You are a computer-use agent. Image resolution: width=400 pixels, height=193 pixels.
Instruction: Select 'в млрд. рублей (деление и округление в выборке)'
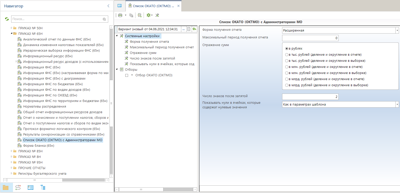287,85
